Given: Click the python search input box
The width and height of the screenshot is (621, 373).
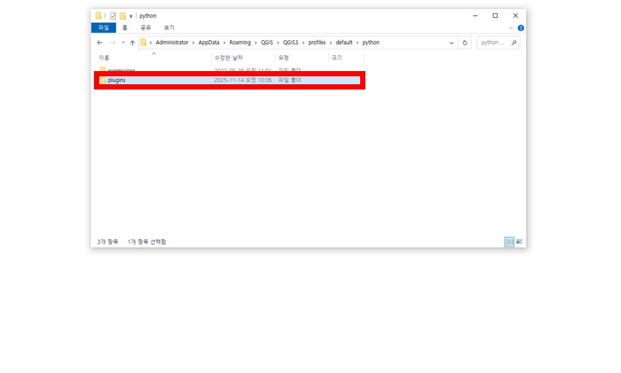Looking at the screenshot, I should click(493, 43).
